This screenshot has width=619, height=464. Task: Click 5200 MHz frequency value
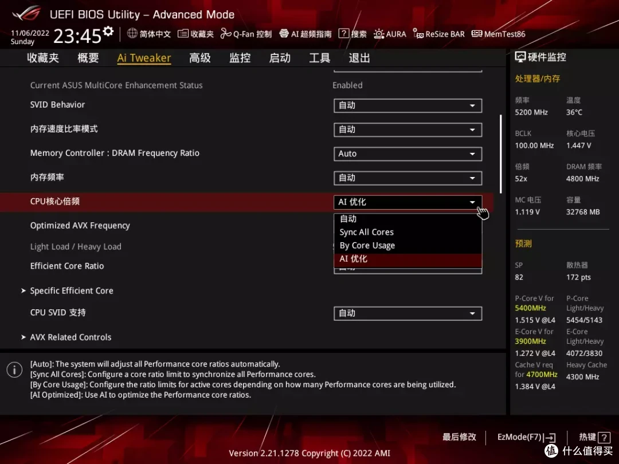pyautogui.click(x=531, y=112)
